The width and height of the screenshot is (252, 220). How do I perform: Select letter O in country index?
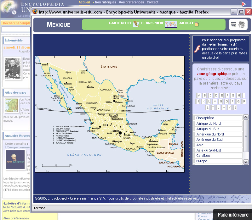tap(227, 101)
